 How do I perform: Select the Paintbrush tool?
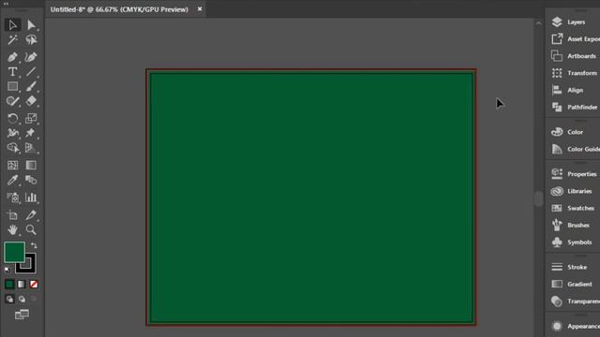click(31, 86)
